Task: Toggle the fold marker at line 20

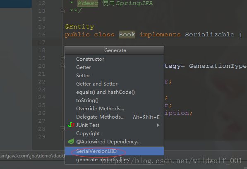Action: (62, 66)
